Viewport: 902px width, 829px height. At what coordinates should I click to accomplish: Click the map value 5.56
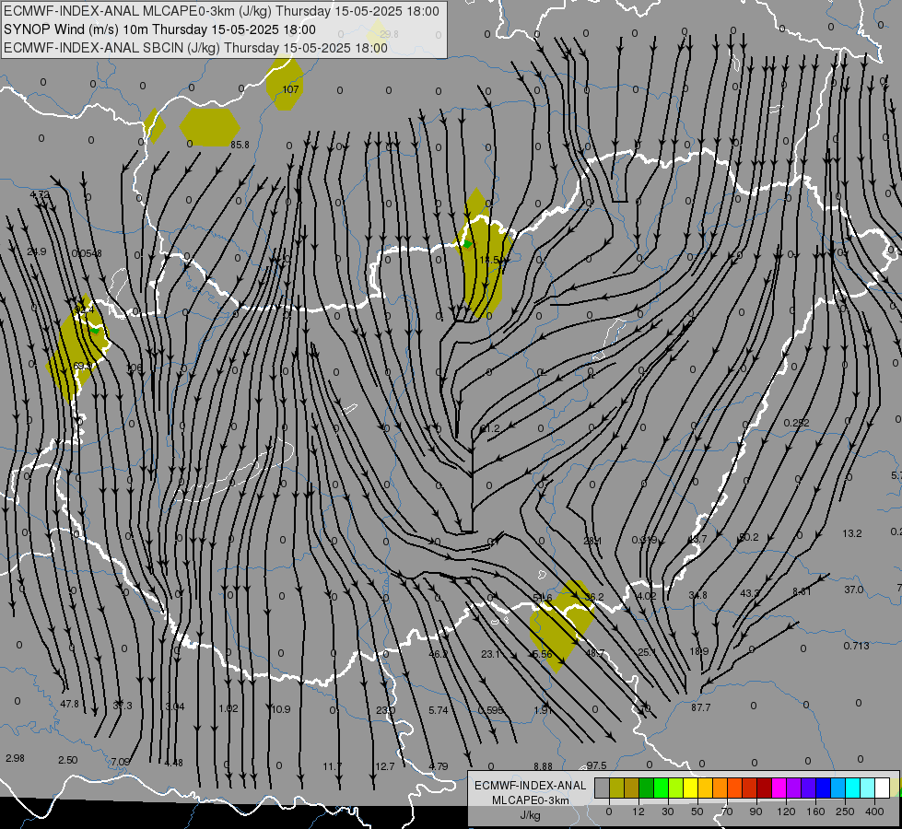[543, 654]
